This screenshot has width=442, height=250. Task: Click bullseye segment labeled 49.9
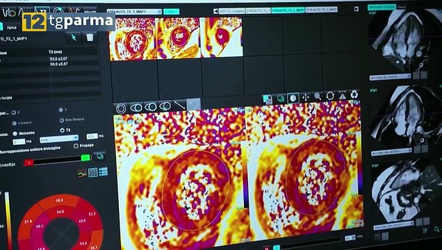82,222
